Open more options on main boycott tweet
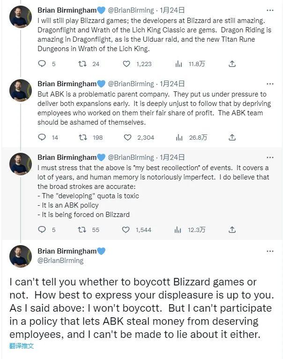 tap(270, 251)
